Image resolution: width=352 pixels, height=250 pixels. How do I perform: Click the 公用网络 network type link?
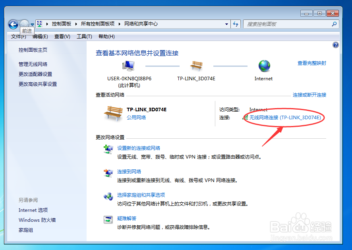(x=136, y=118)
